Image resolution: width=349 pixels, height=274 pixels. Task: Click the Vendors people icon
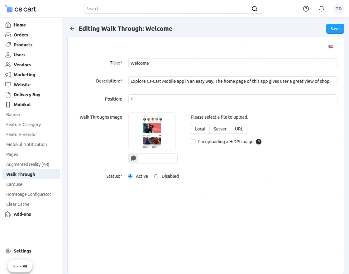8,65
